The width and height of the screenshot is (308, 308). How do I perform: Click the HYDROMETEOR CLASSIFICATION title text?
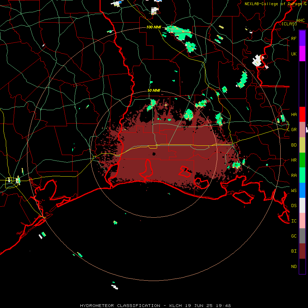coord(120,306)
